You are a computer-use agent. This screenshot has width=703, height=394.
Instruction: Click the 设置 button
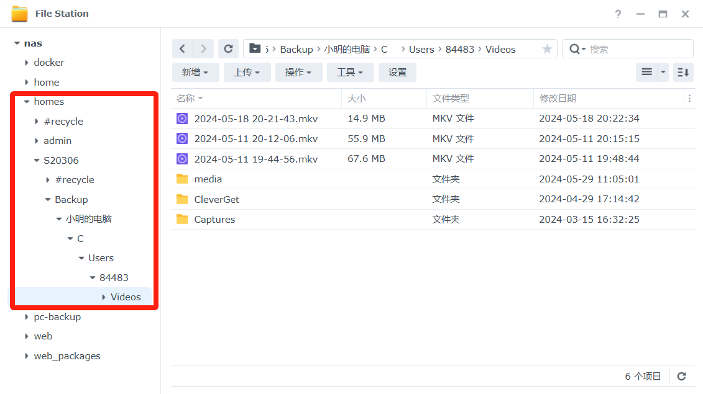click(x=397, y=73)
